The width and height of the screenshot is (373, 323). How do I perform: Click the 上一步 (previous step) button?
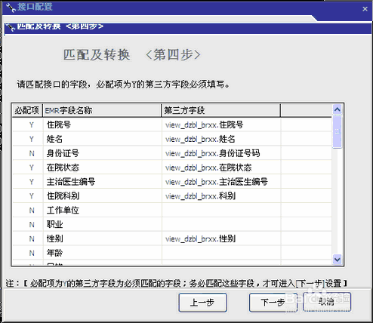point(202,302)
